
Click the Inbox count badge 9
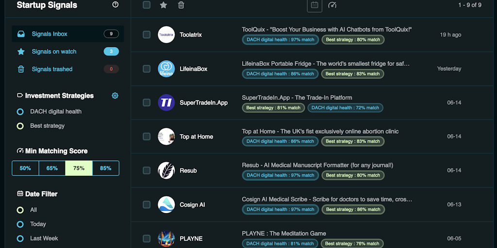111,34
